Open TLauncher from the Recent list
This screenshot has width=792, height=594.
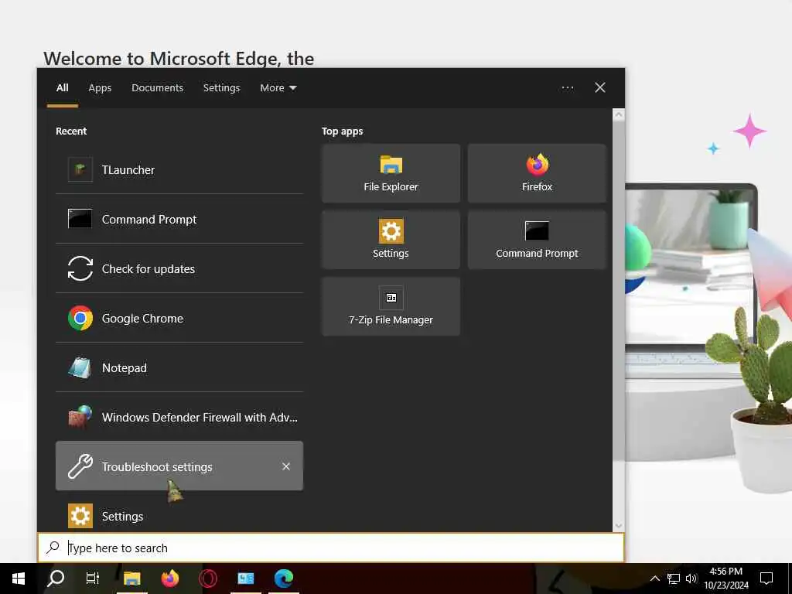pos(179,169)
